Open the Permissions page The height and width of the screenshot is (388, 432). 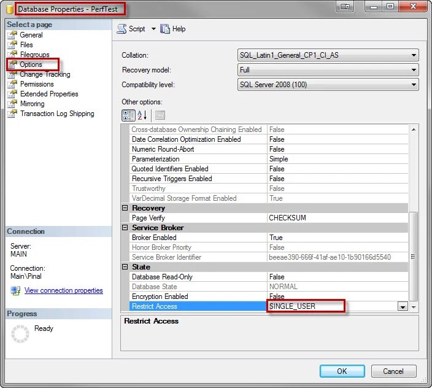(x=37, y=84)
